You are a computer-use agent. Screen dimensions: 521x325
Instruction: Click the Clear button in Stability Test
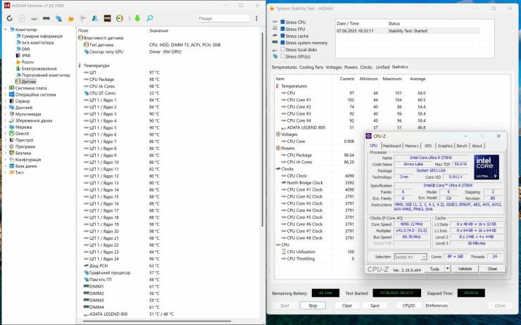[347, 305]
